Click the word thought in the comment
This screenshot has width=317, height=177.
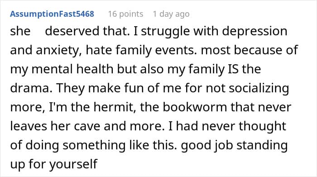[x=262, y=126]
